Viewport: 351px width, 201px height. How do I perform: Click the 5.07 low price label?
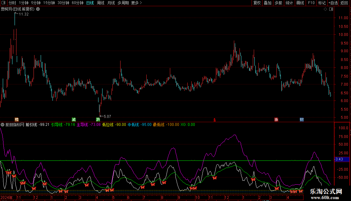click(107, 117)
